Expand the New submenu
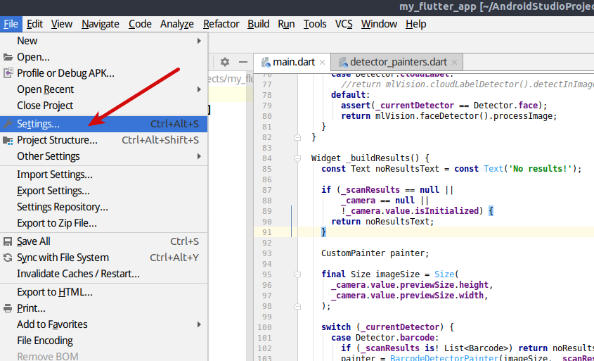 click(x=104, y=41)
